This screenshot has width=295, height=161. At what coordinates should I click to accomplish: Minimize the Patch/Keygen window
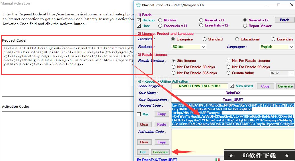click(x=266, y=5)
